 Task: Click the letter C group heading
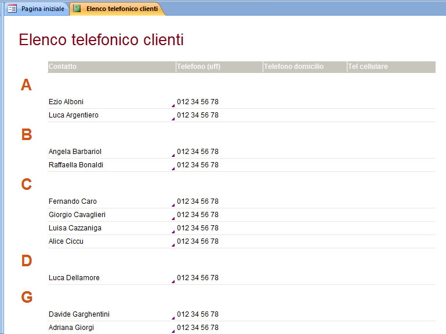[x=26, y=185]
